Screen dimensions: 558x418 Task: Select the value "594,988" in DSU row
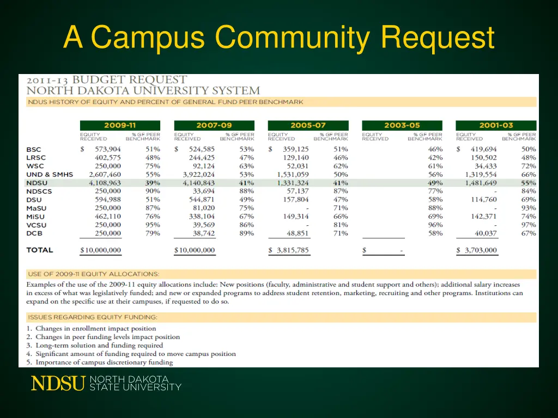click(x=108, y=200)
